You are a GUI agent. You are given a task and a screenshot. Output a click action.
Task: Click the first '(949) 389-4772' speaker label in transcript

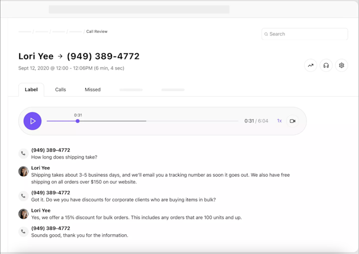click(x=50, y=150)
